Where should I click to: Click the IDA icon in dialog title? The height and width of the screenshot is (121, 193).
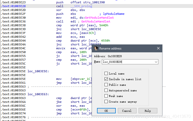click(x=96, y=49)
